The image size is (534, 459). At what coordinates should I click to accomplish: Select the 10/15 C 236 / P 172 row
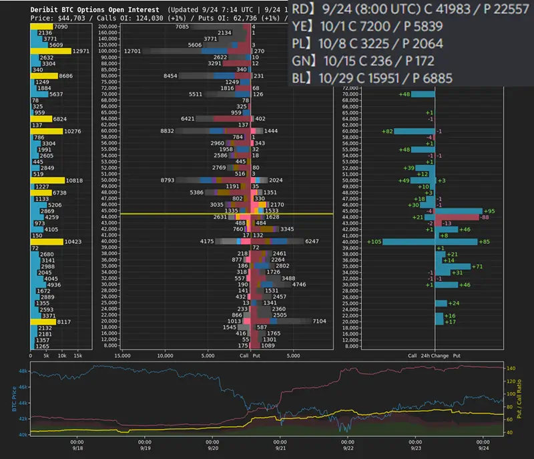[x=362, y=61]
